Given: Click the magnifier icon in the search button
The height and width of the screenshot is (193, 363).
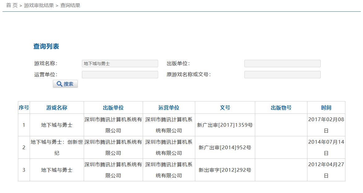Looking at the screenshot, I should [60, 84].
